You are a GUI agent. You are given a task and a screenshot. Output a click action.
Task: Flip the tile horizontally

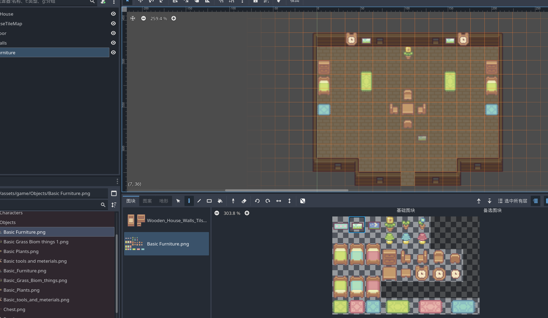click(279, 201)
